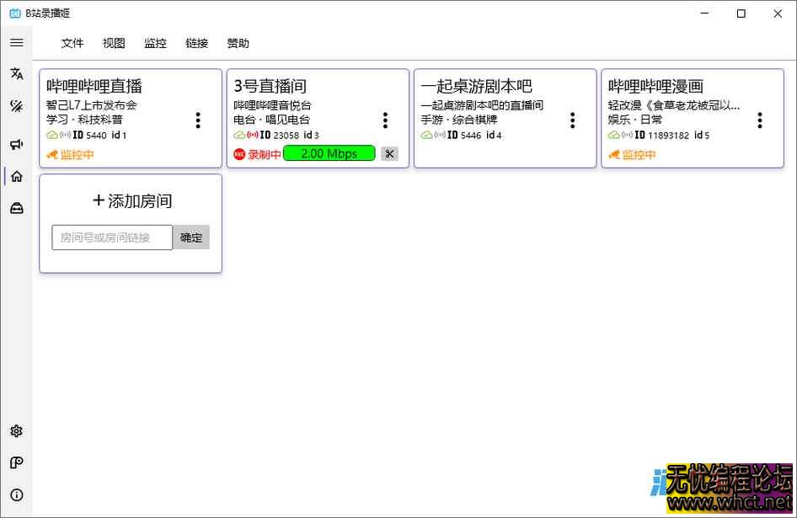The height and width of the screenshot is (518, 797).
Task: Open the toolbox icon in the sidebar
Action: 17,208
